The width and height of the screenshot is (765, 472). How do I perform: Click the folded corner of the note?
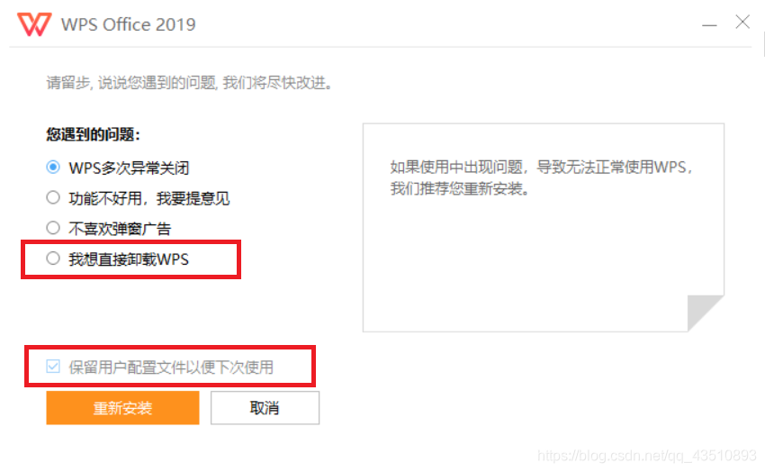coord(706,313)
